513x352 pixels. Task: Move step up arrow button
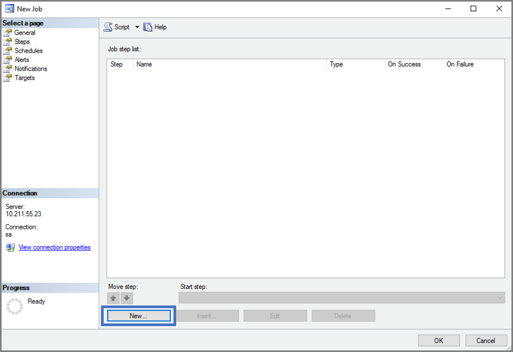(113, 298)
